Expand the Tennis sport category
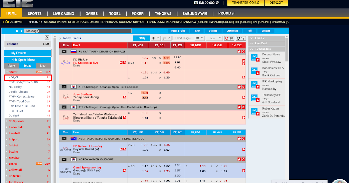 (x=28, y=164)
